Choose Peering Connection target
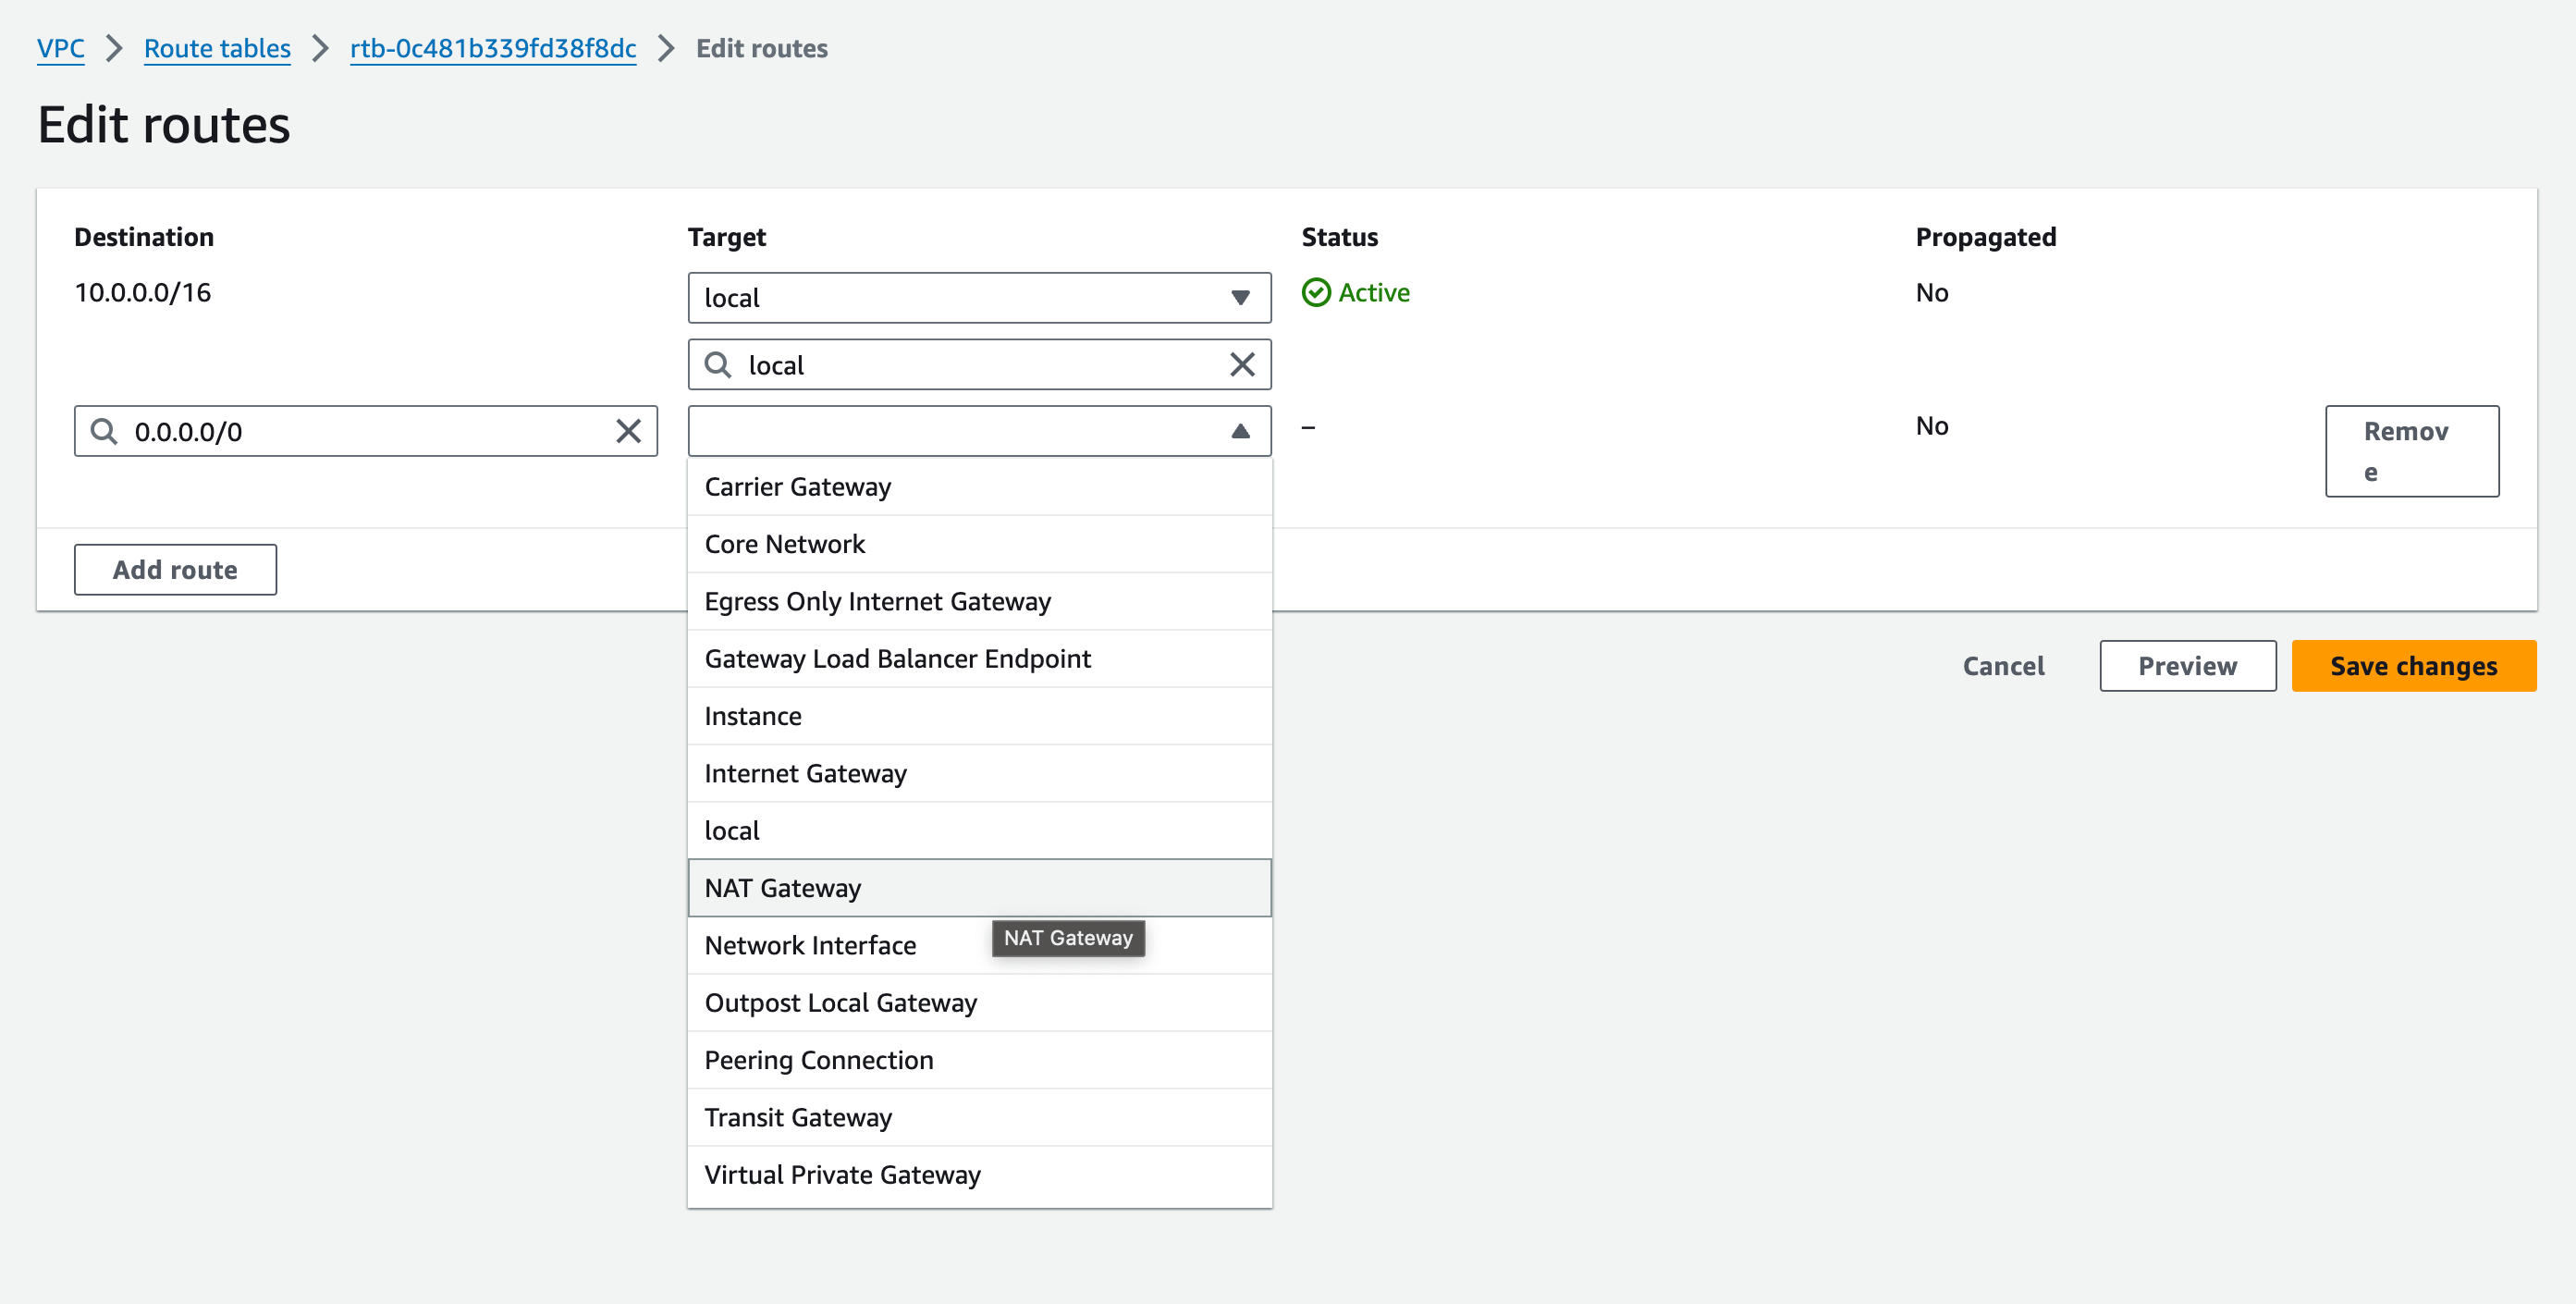The height and width of the screenshot is (1304, 2576). [x=979, y=1060]
